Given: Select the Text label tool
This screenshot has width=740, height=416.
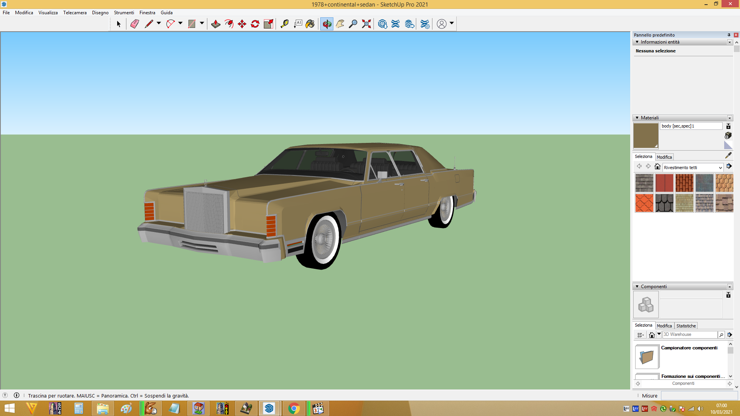Looking at the screenshot, I should [298, 24].
